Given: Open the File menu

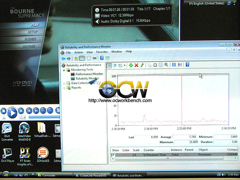Looking at the screenshot, I should tap(68, 52).
